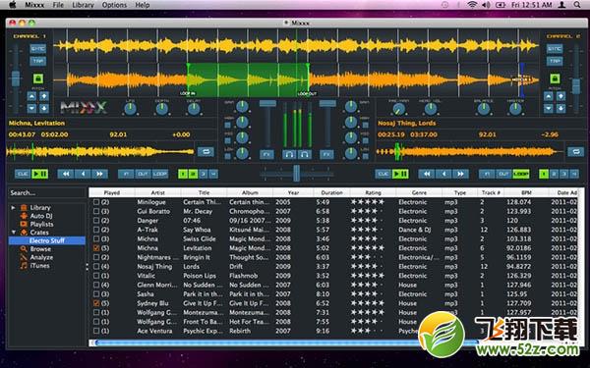
Task: Uncheck the Played box for Sydney Blu
Action: tap(96, 303)
